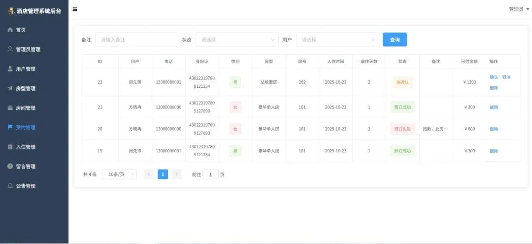Go to next page arrow

[177, 174]
